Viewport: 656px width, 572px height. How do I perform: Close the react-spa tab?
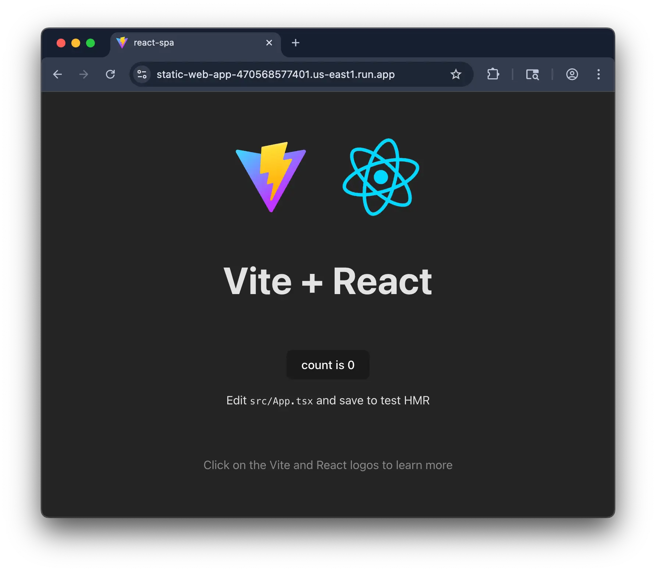(269, 43)
